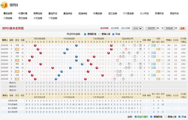Toggle the top 折线 checkbox
Viewport: 188px width, 120px height.
tap(113, 34)
